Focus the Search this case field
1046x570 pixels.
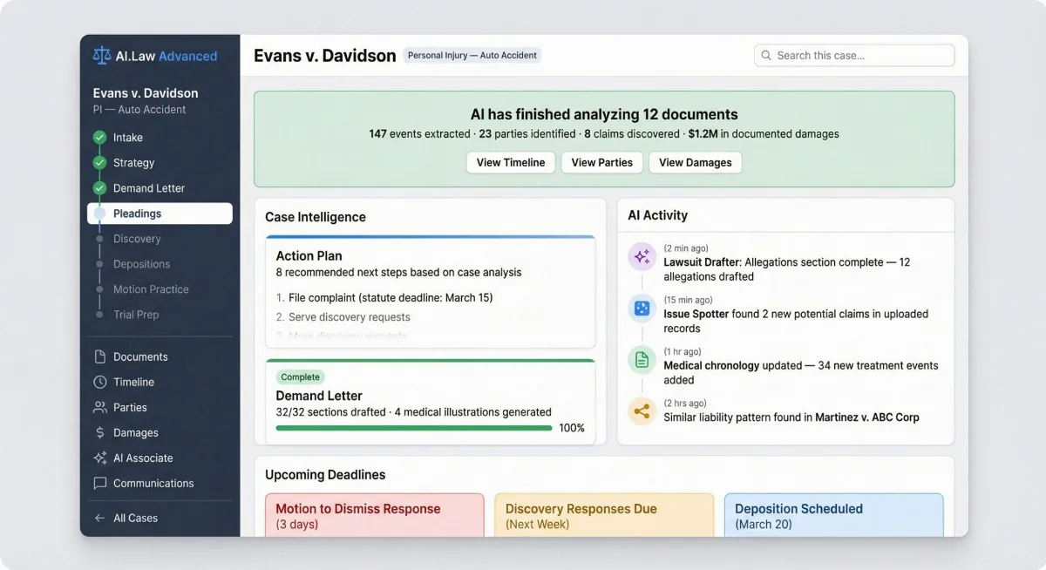point(854,55)
